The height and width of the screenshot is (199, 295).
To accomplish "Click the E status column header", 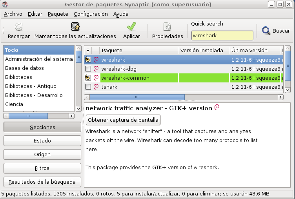I will (88, 51).
